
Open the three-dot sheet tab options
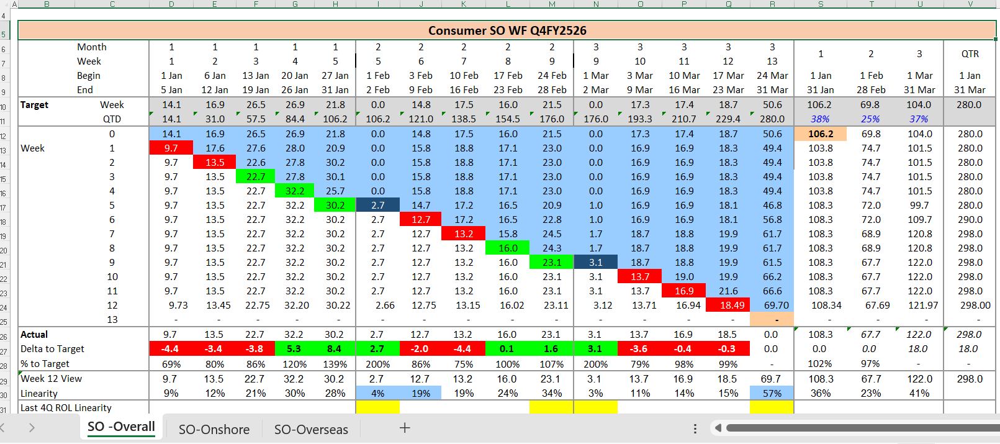click(x=695, y=428)
